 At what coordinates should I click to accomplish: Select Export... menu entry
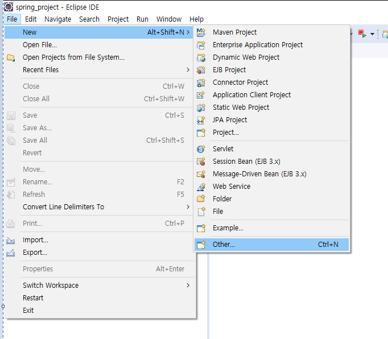[98, 253]
